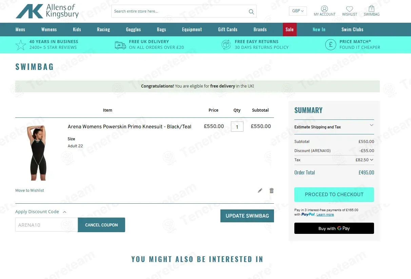Open Arena Womens Powerskin Primo Kneesuit link
Image resolution: width=411 pixels, height=279 pixels.
(x=130, y=127)
